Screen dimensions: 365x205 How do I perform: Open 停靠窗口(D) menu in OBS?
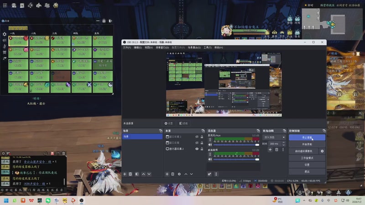click(162, 47)
